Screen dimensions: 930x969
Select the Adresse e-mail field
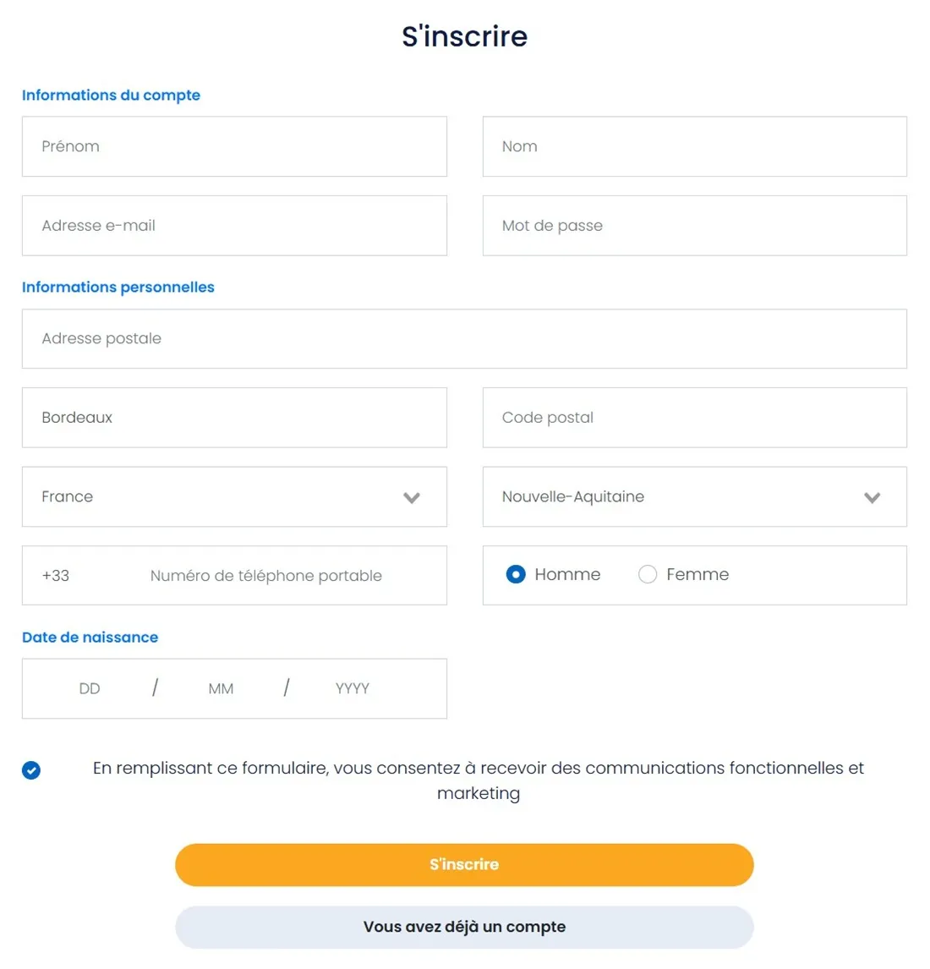[x=234, y=226]
